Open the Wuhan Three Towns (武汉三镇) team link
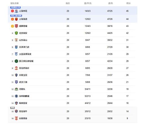Image resolution: width=141 pixels, height=124 pixels. 23,82
